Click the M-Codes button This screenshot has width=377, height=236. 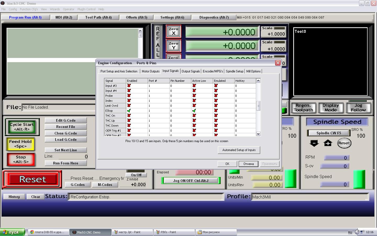pos(105,185)
